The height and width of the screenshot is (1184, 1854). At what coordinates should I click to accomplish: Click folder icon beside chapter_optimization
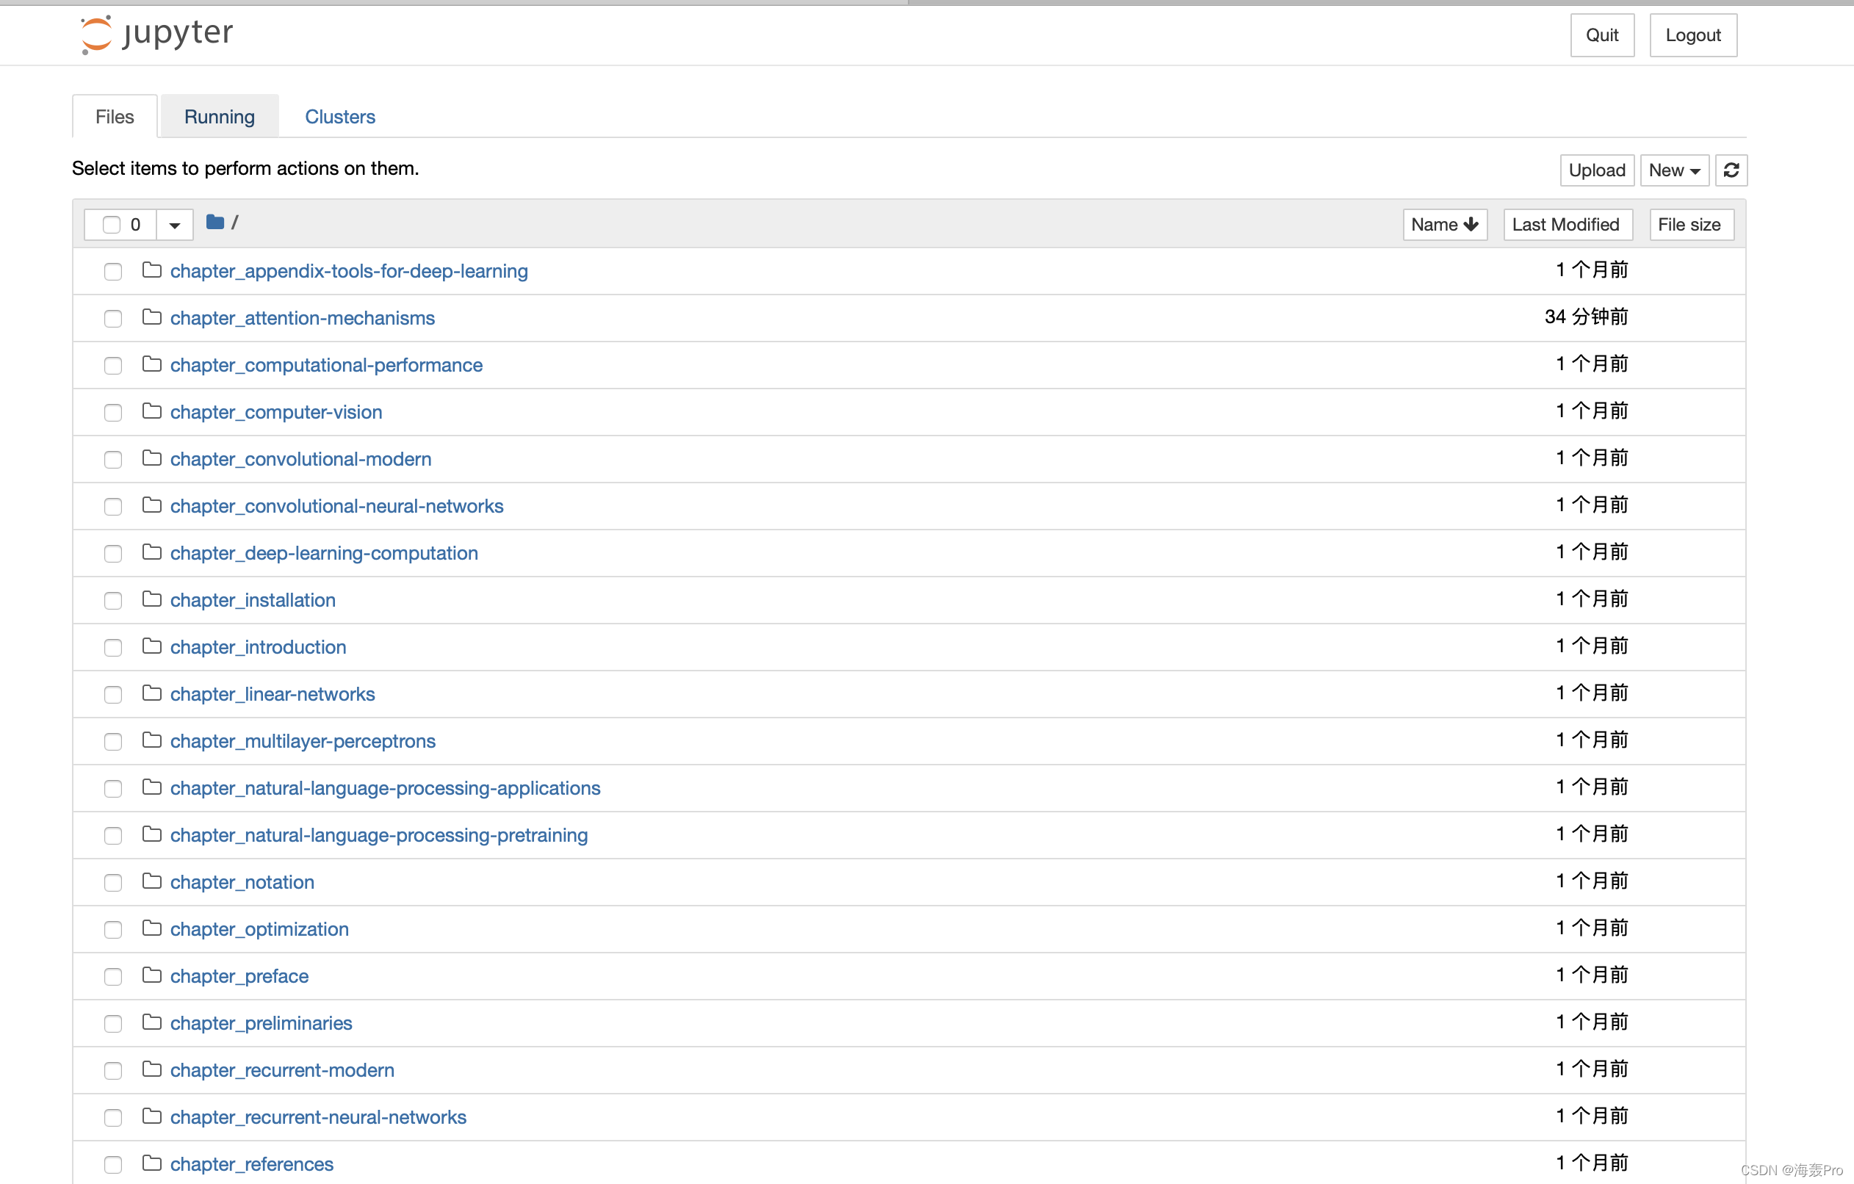coord(151,928)
